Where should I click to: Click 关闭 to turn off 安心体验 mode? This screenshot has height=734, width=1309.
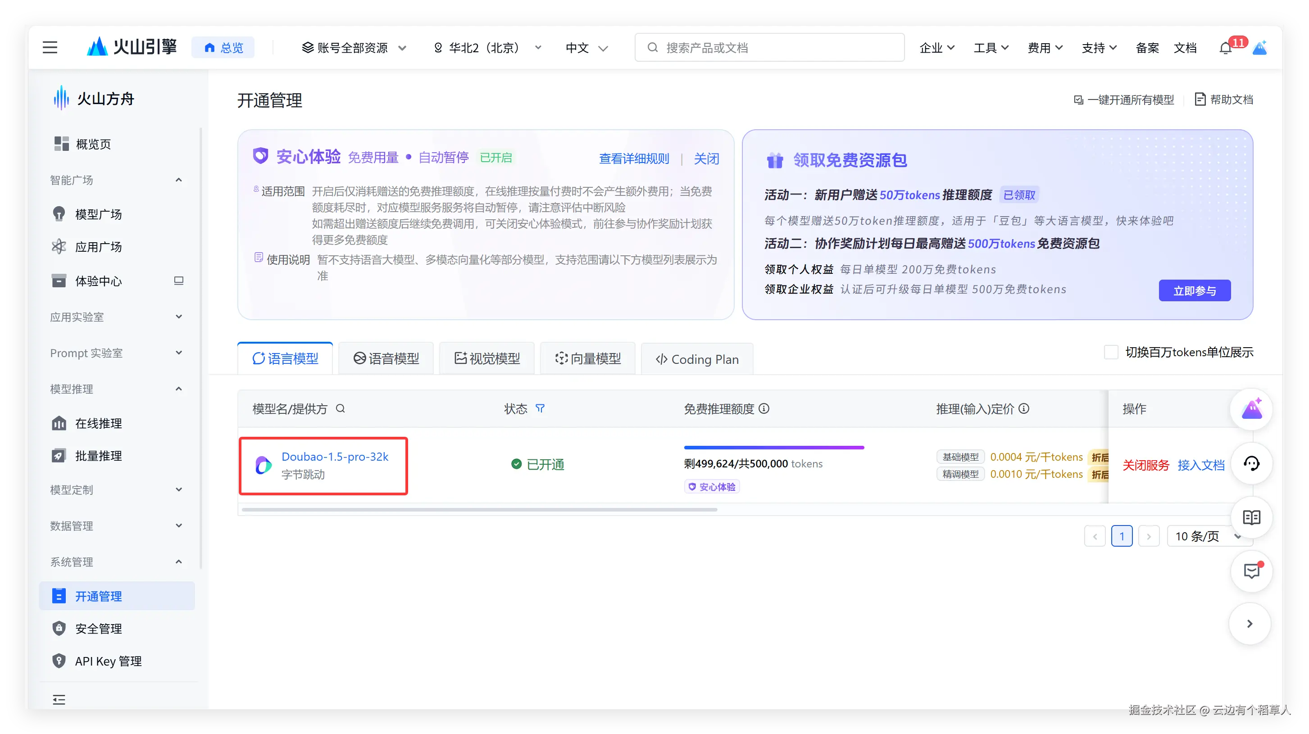(706, 159)
